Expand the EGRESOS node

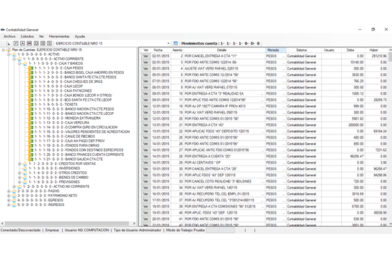[9, 200]
